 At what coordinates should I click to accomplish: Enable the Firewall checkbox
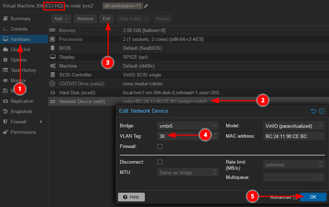click(x=160, y=146)
